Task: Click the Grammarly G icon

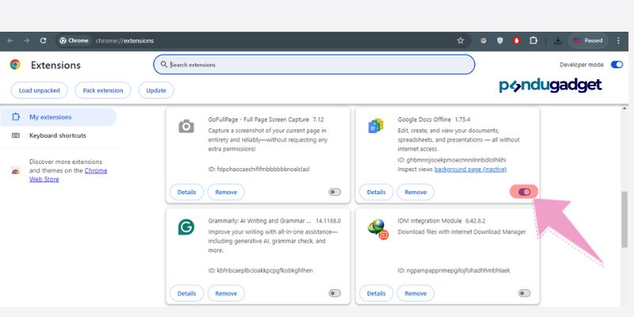Action: pos(186,227)
